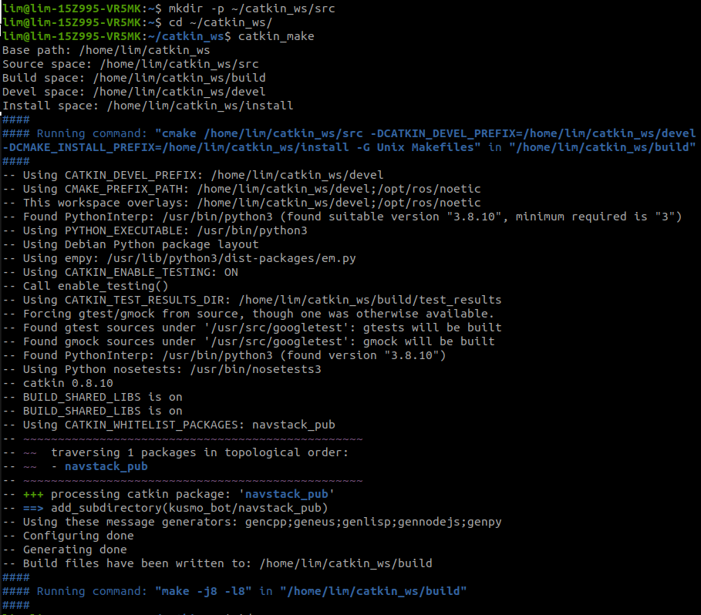Click 'Using CATKIN_TEST_RESULTS_DIR' line
Image resolution: width=701 pixels, height=615 pixels.
point(251,299)
